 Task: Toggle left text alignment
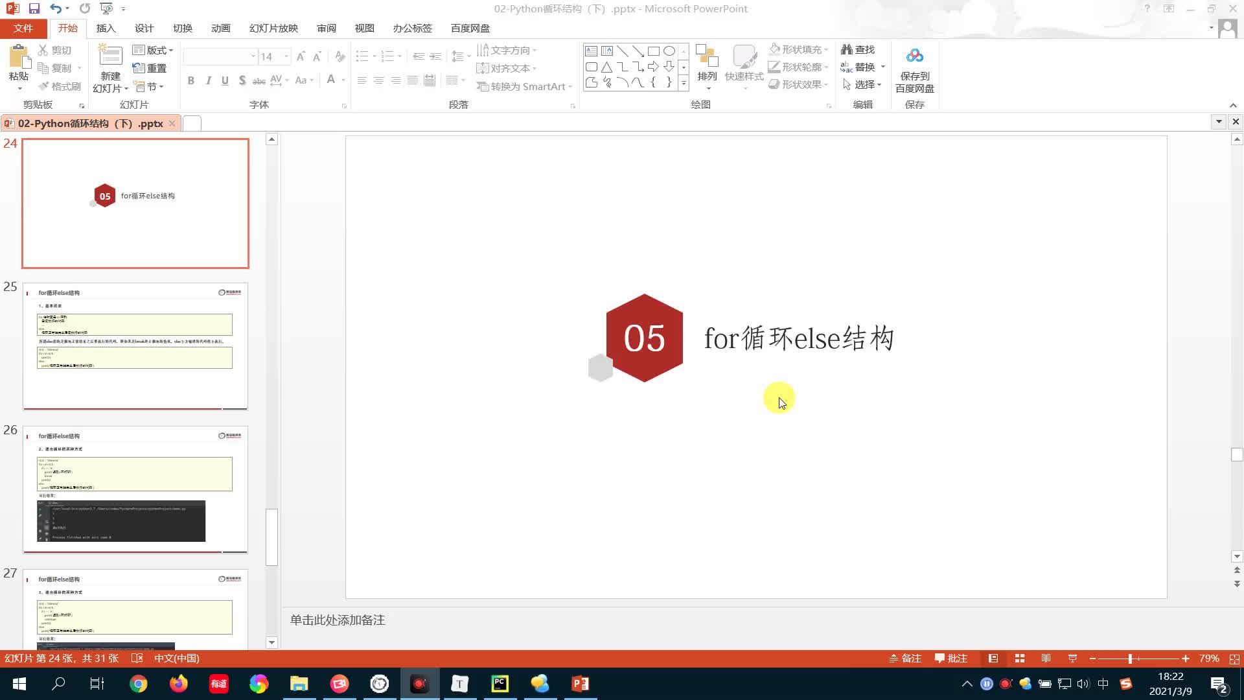click(x=362, y=80)
